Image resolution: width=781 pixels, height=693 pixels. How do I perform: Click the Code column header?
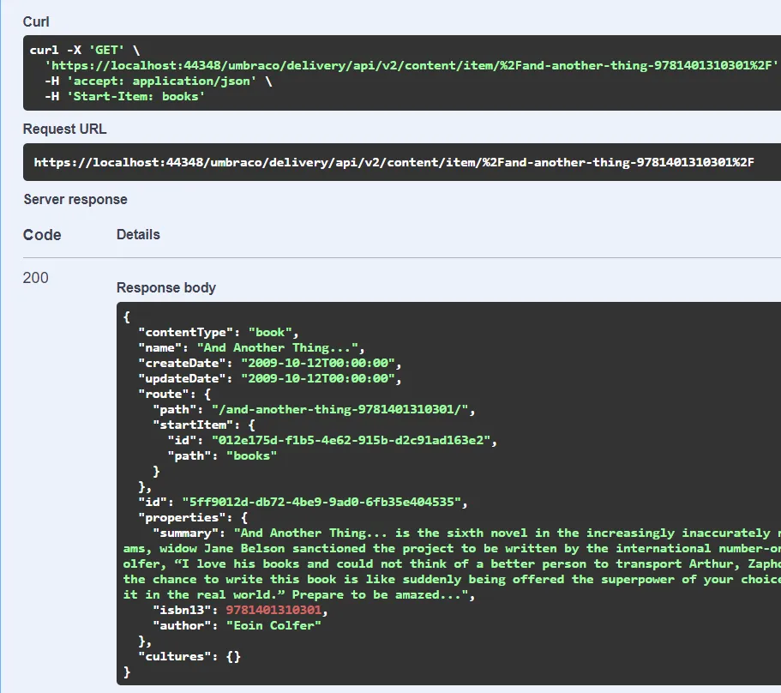[x=42, y=235]
